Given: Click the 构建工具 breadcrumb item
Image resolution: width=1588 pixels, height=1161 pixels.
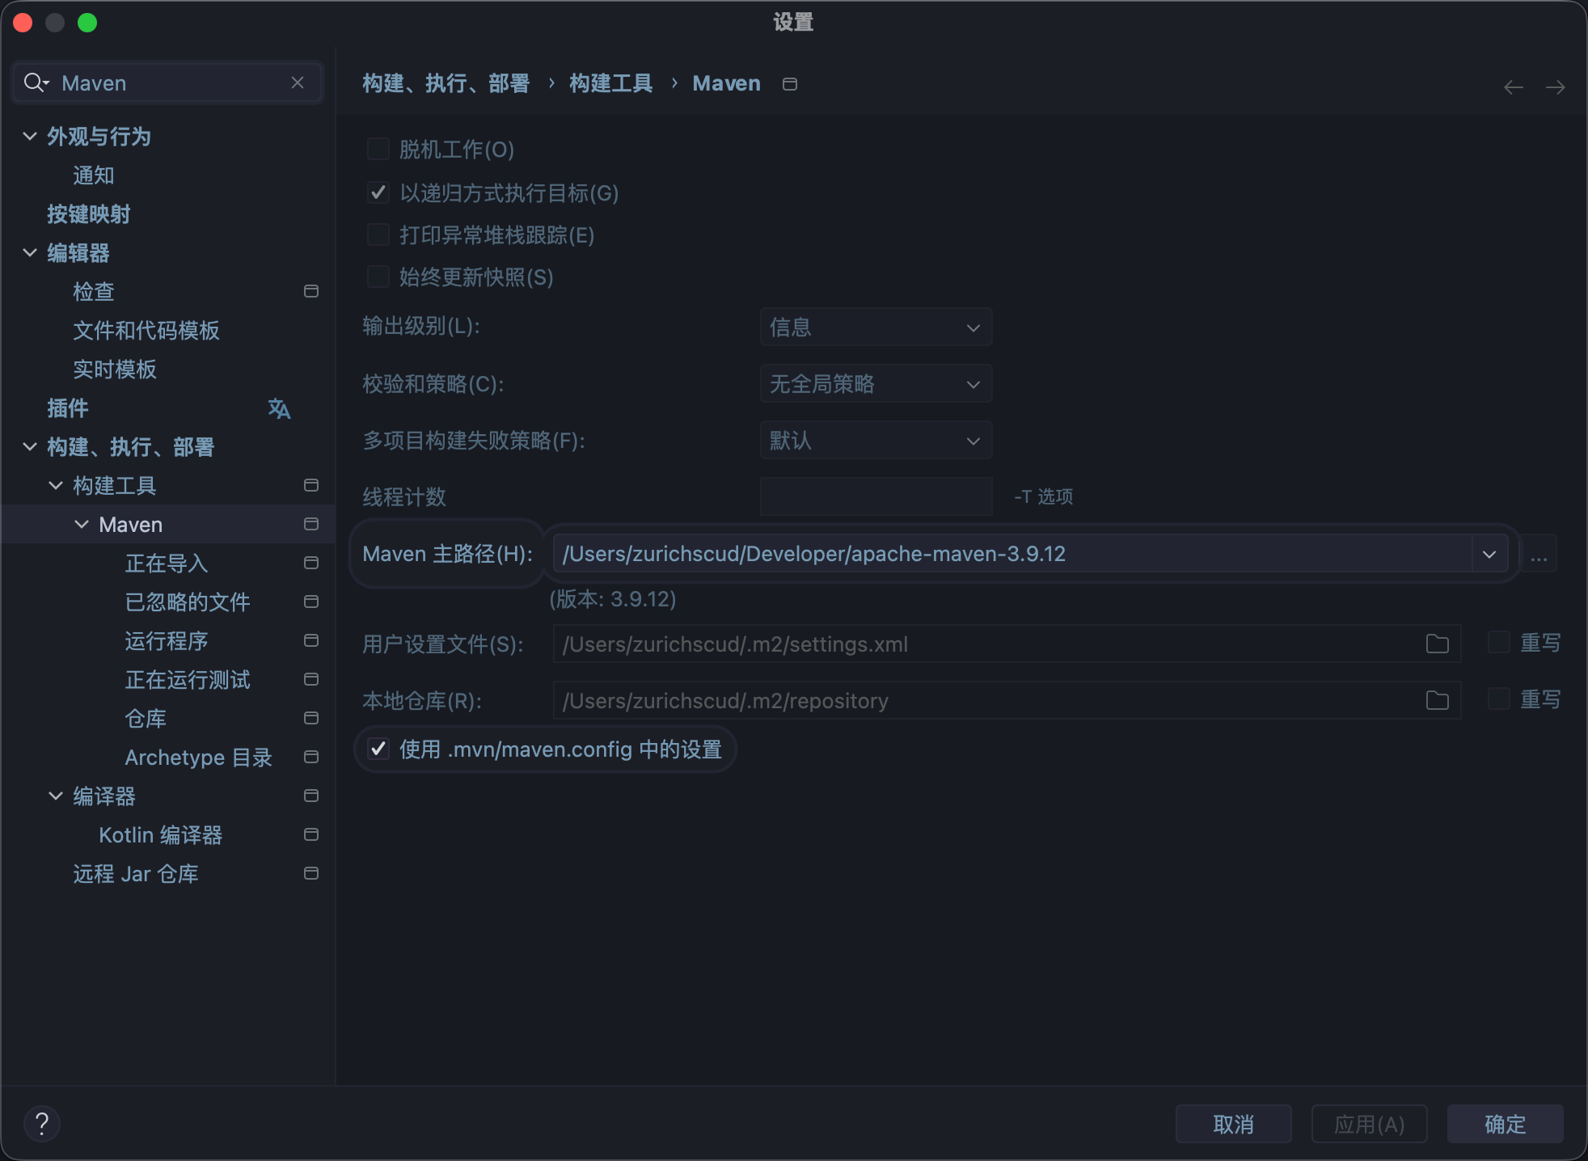Looking at the screenshot, I should click(610, 83).
